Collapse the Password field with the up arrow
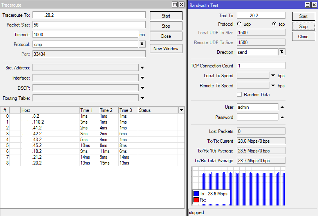The width and height of the screenshot is (318, 216). click(x=282, y=117)
